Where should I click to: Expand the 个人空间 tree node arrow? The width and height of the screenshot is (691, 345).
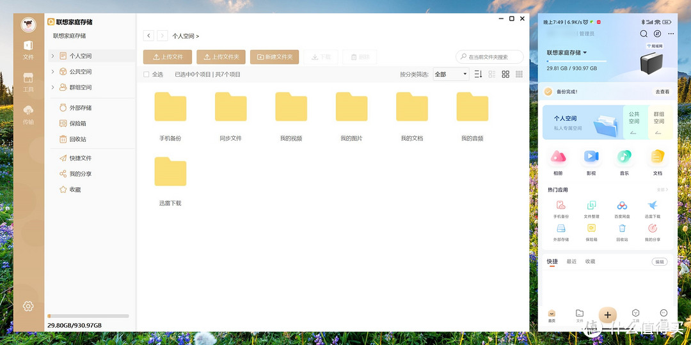(x=52, y=56)
